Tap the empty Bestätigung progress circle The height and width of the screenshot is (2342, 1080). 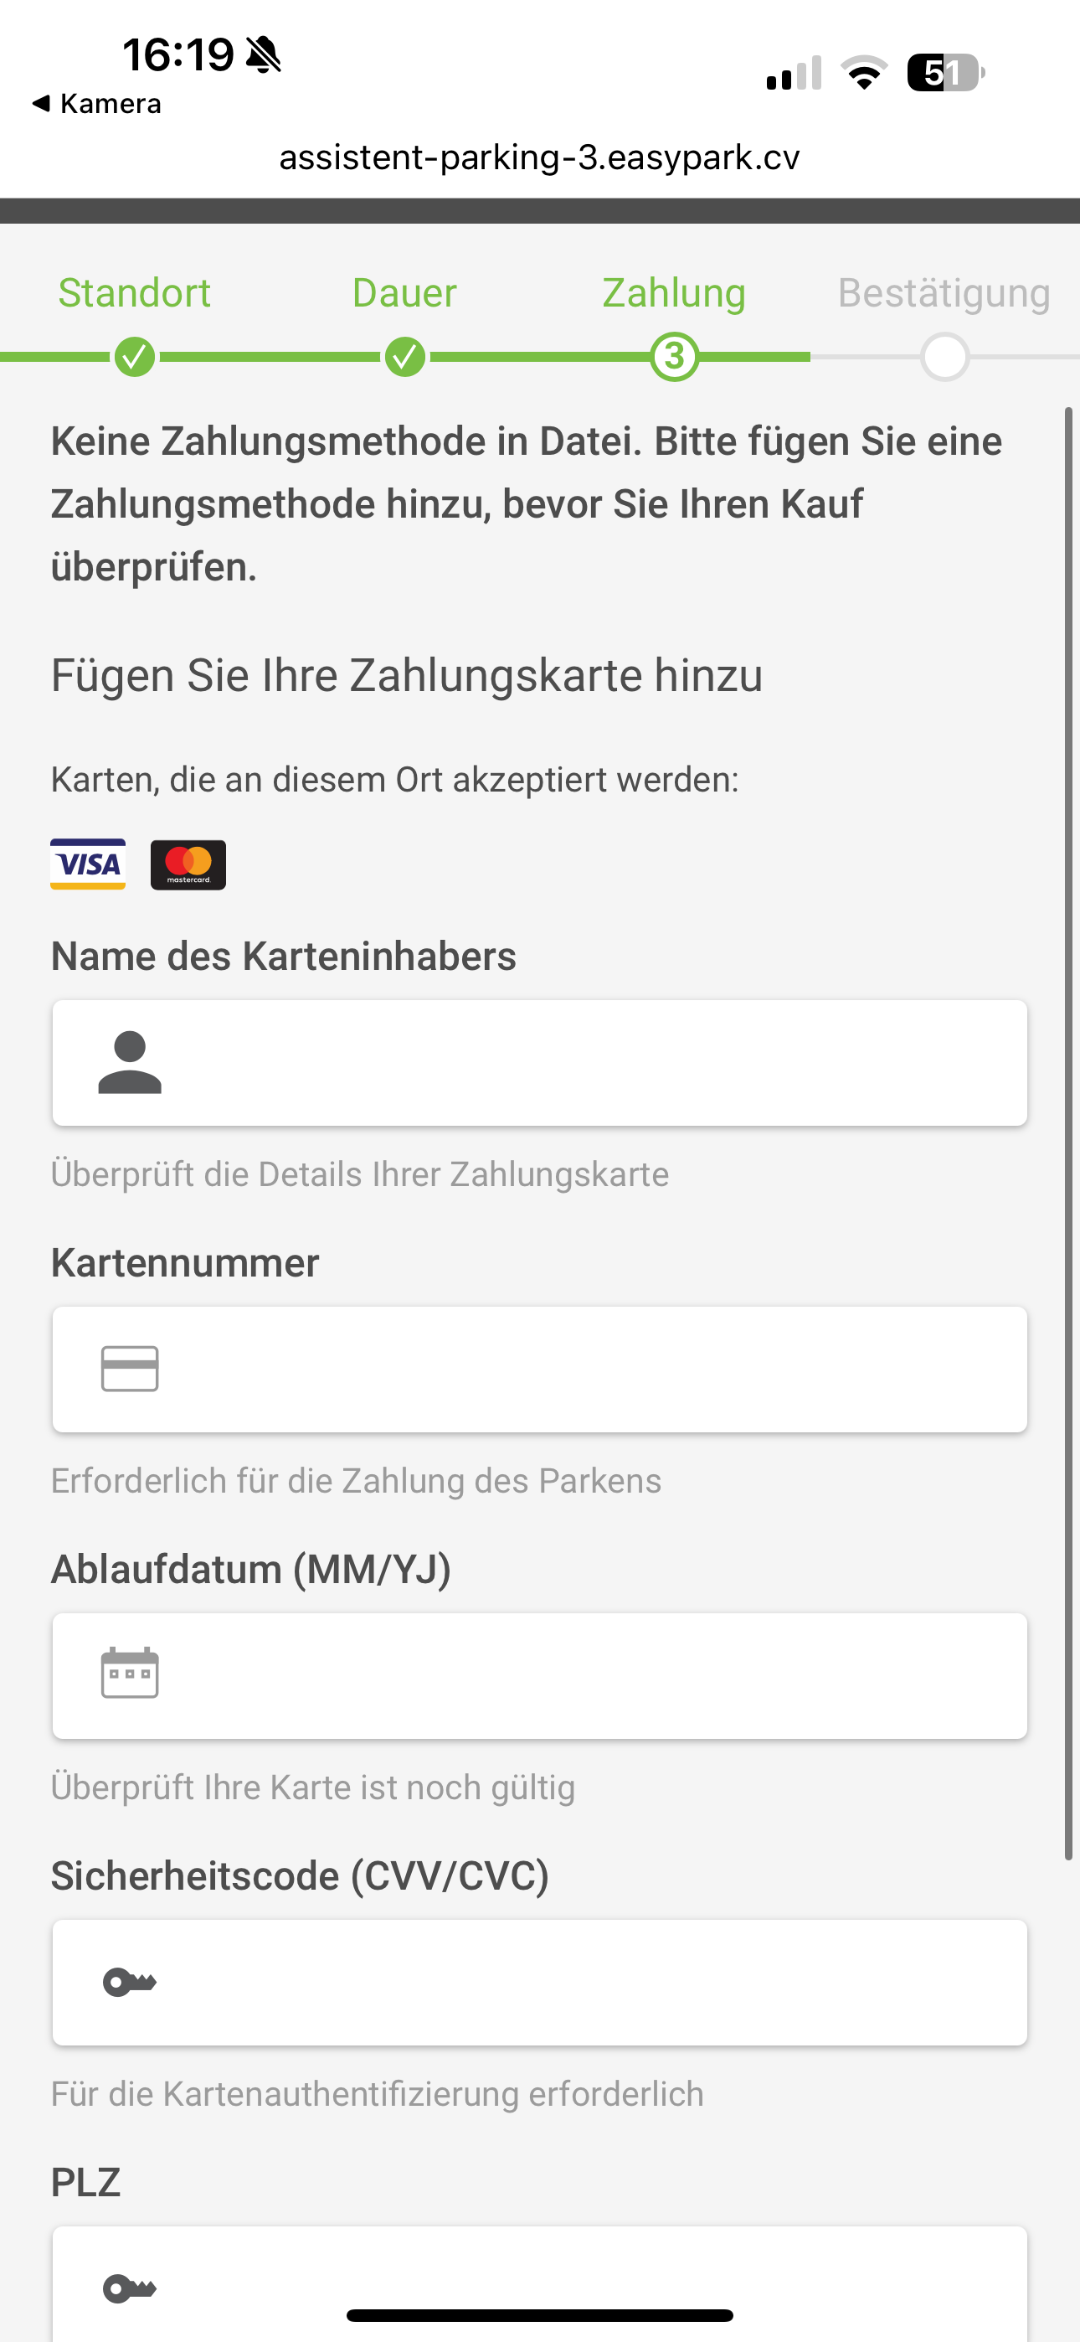tap(944, 358)
